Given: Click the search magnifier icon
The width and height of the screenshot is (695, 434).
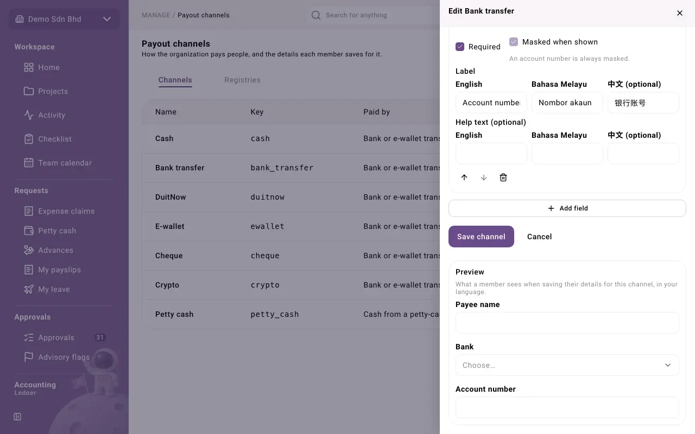Looking at the screenshot, I should coord(316,15).
